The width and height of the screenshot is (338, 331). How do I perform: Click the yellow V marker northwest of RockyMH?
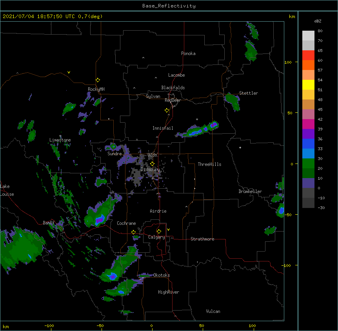69,72
